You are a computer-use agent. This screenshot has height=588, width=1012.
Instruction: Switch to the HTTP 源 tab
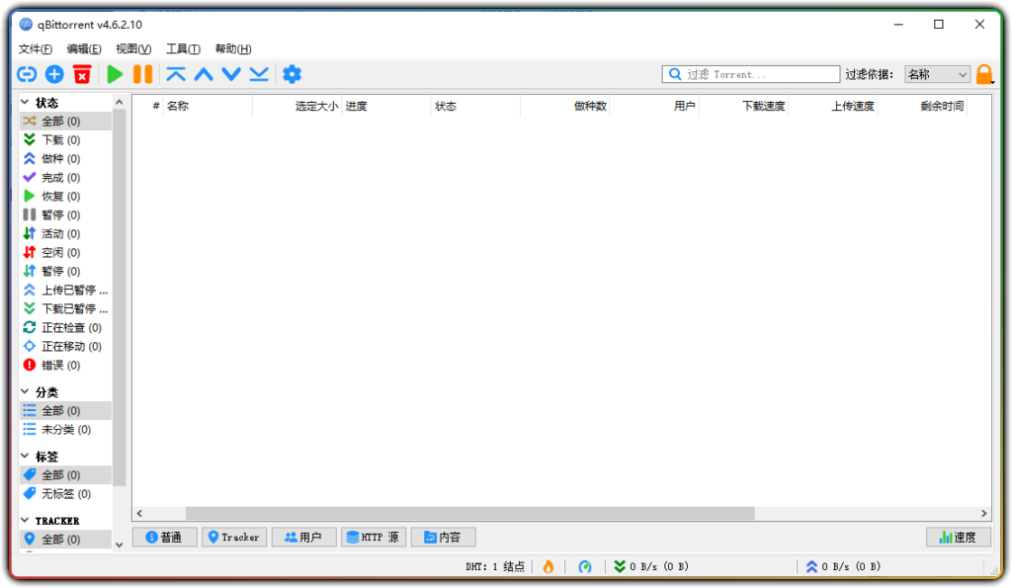[x=374, y=537]
